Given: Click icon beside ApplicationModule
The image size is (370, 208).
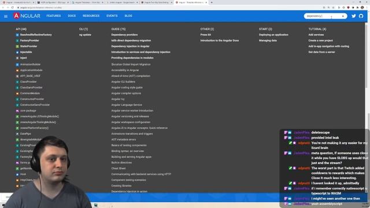Looking at the screenshot, I should [x=17, y=70].
